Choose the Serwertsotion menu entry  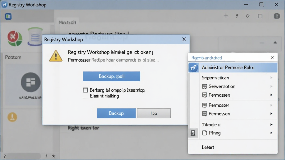(238, 86)
